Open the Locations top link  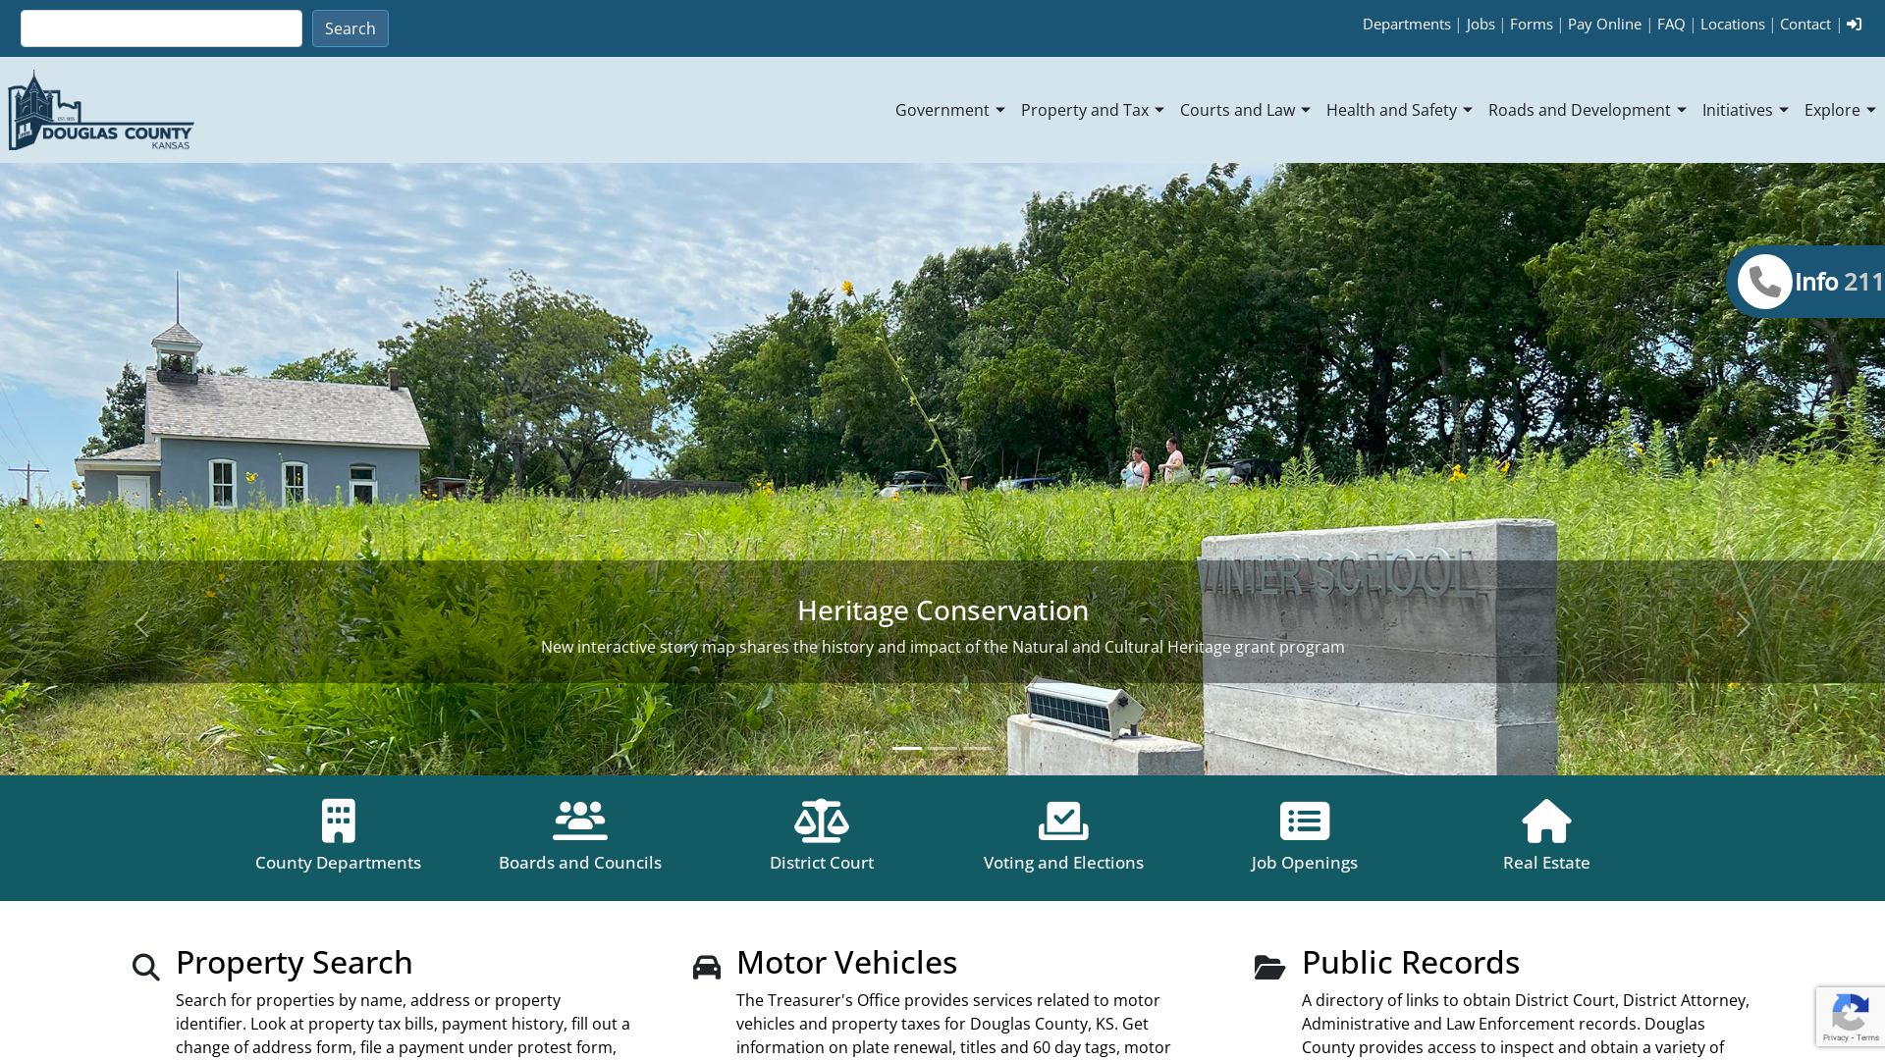coord(1733,25)
